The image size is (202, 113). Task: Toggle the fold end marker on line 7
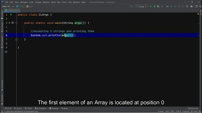[x=16, y=39]
